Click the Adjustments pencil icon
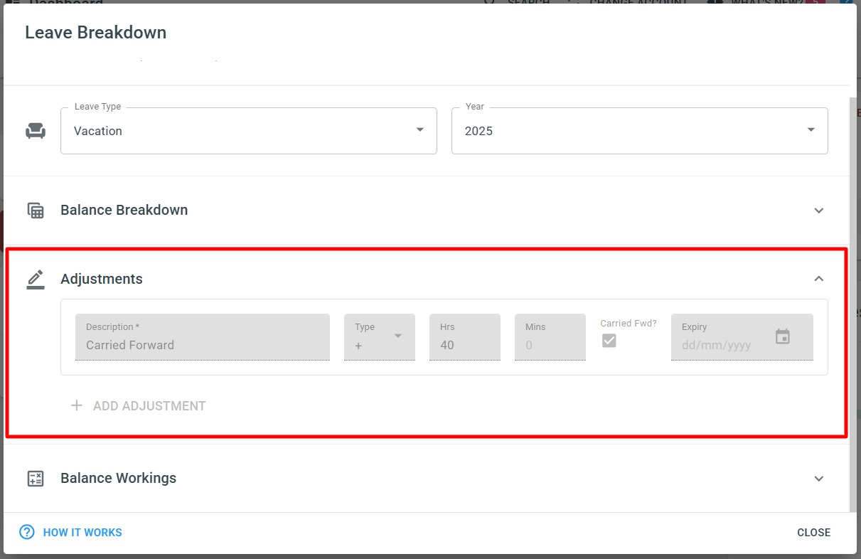The width and height of the screenshot is (861, 559). click(x=36, y=279)
